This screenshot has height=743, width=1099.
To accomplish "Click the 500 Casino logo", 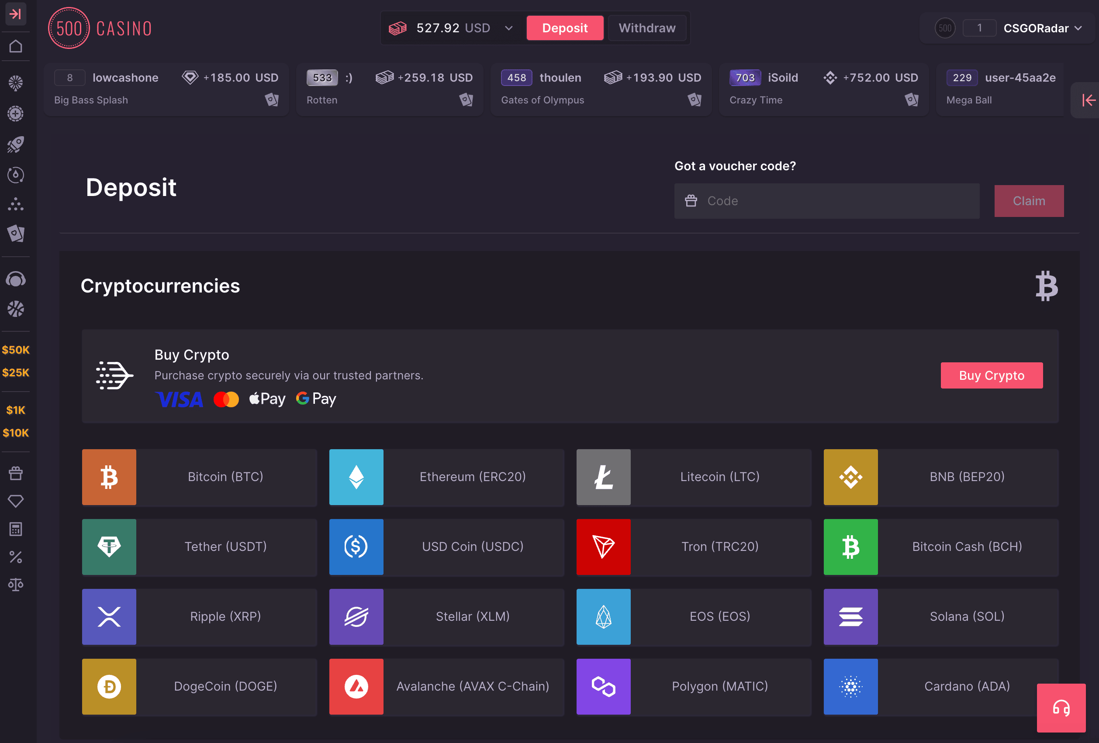I will tap(100, 28).
